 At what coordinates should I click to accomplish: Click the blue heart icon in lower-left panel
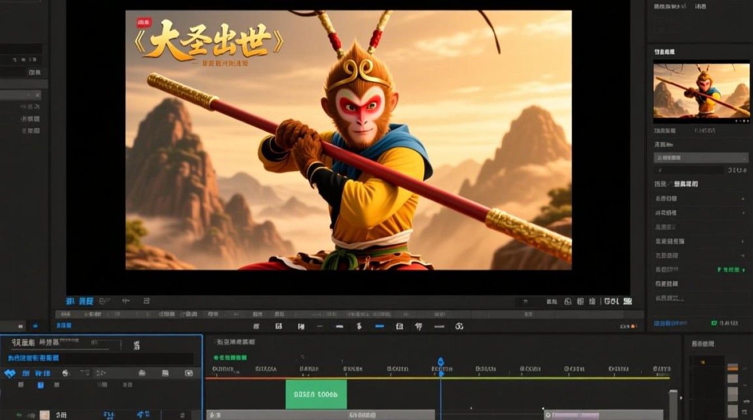coord(10,374)
